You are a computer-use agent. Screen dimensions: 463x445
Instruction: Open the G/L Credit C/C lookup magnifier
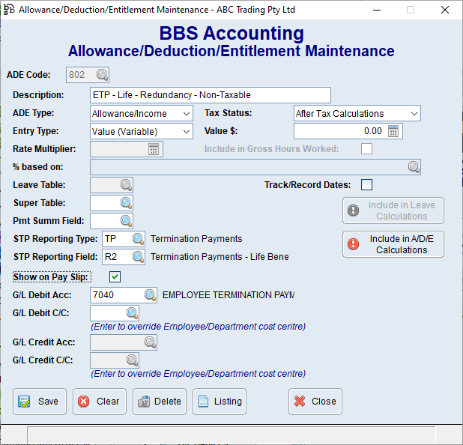coord(132,360)
